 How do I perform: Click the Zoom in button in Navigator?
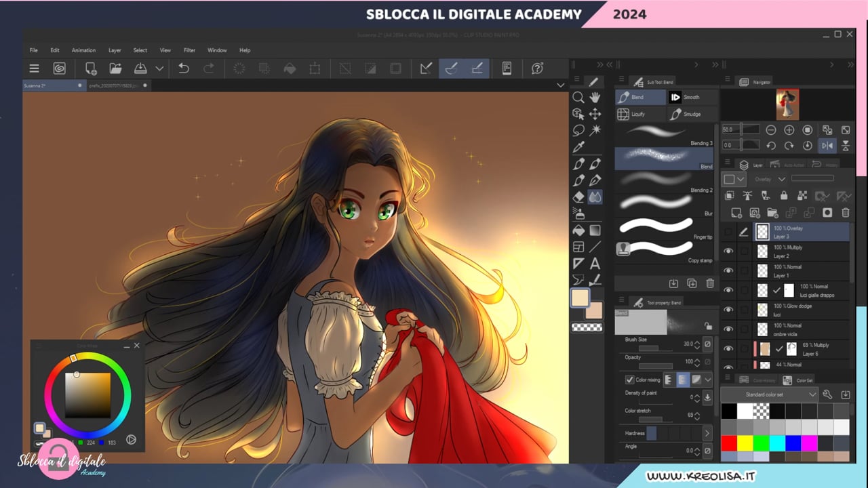click(x=789, y=129)
